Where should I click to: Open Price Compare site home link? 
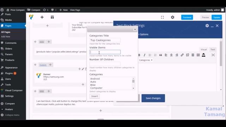(16, 10)
